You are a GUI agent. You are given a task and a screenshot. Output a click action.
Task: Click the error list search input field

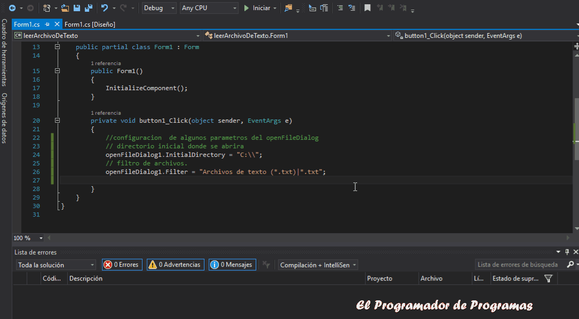512,264
